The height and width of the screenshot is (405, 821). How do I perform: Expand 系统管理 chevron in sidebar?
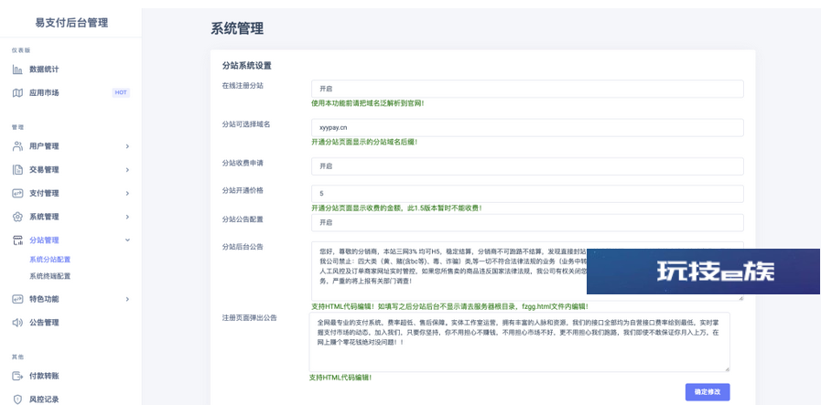(127, 218)
